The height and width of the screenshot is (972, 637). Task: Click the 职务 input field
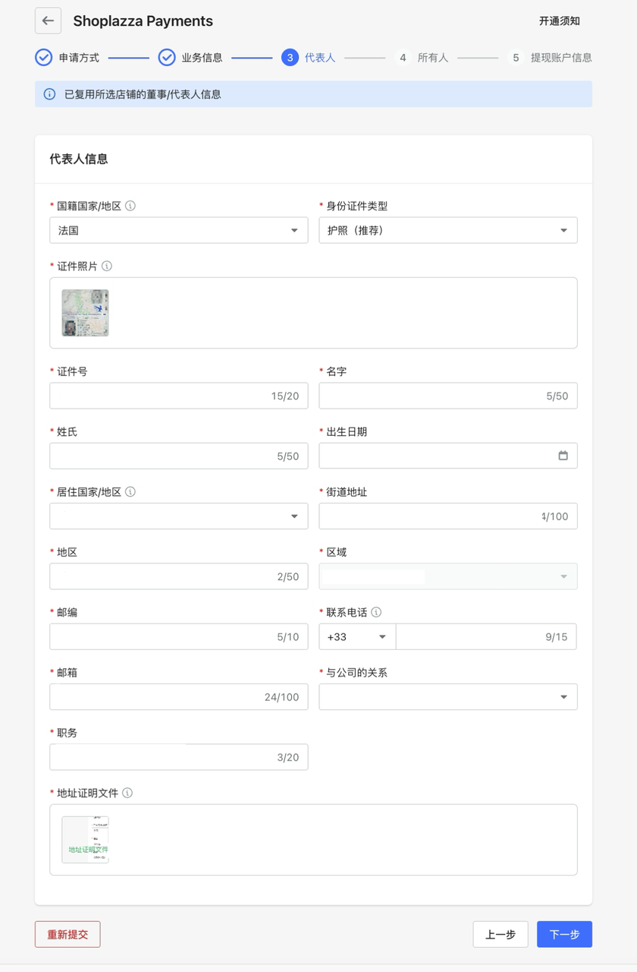coord(179,756)
